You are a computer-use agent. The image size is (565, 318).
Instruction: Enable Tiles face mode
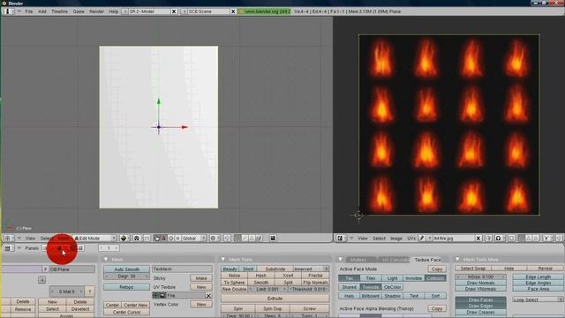pos(371,278)
